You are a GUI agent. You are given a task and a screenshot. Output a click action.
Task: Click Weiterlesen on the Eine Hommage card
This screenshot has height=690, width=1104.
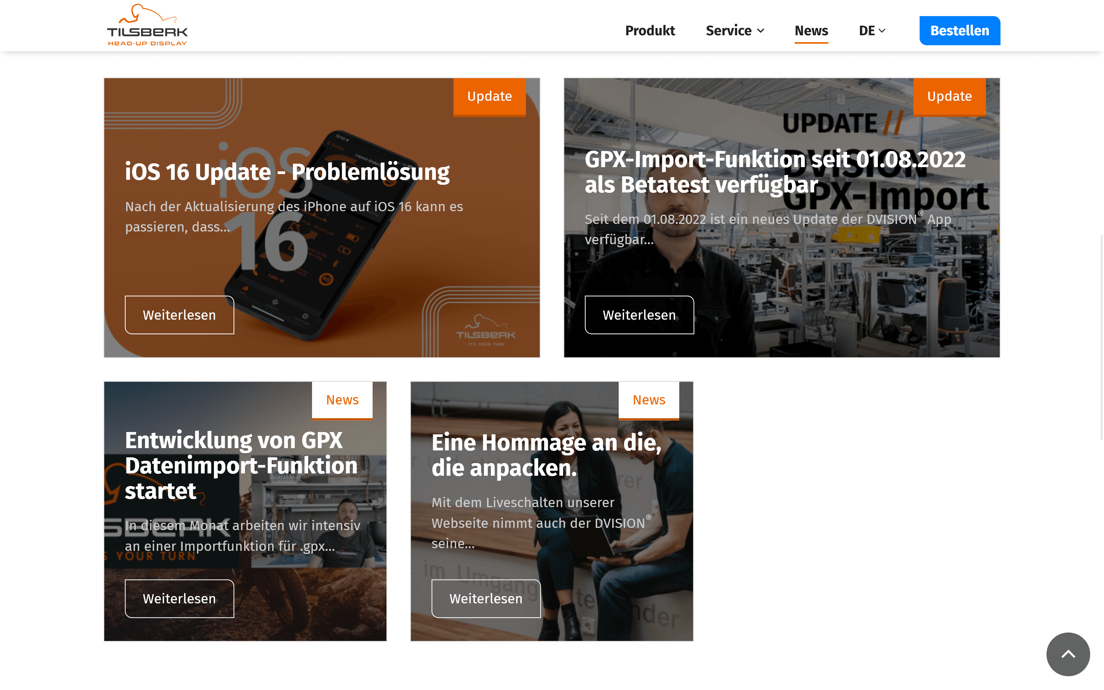pos(486,599)
